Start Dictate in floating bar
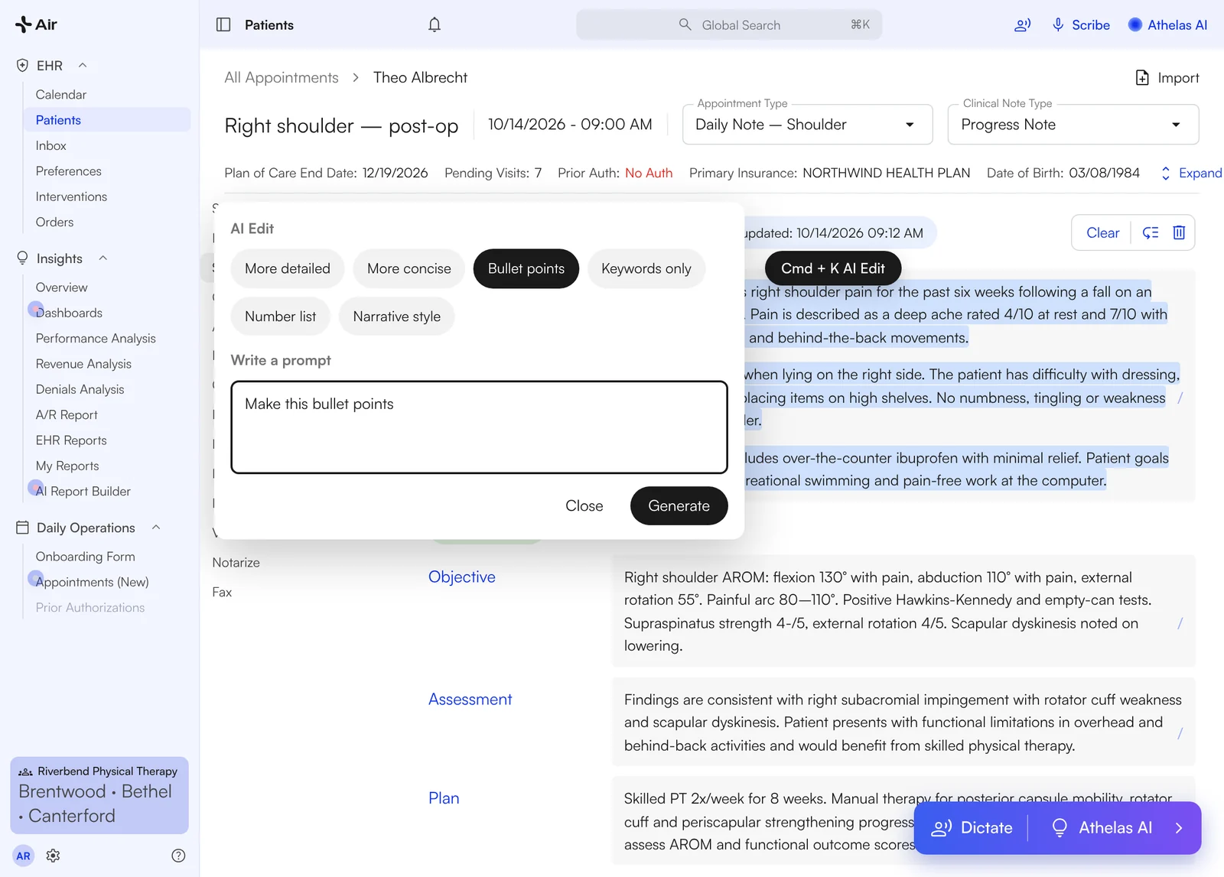The width and height of the screenshot is (1224, 877). pyautogui.click(x=972, y=828)
